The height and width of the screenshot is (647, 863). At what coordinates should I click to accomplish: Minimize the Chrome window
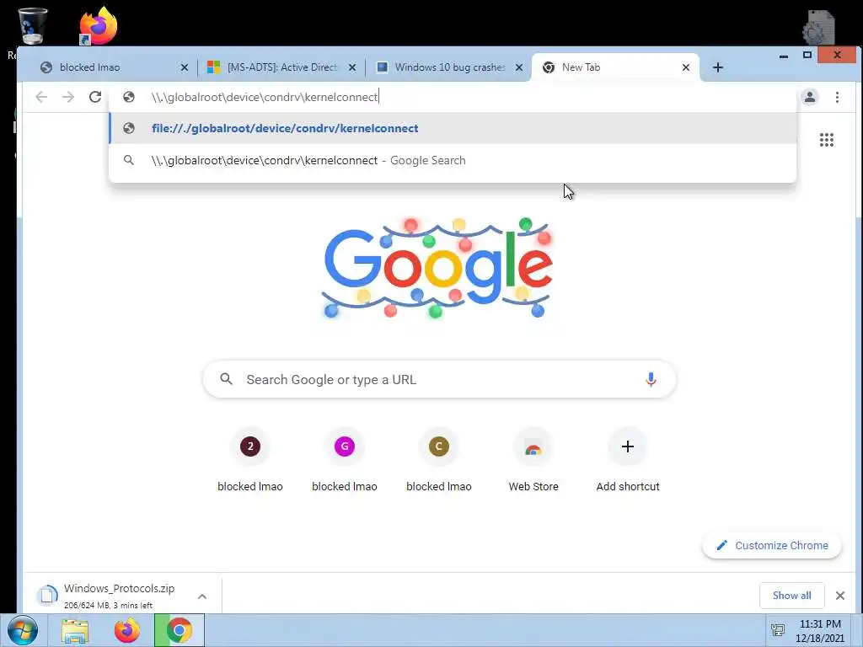(x=784, y=56)
